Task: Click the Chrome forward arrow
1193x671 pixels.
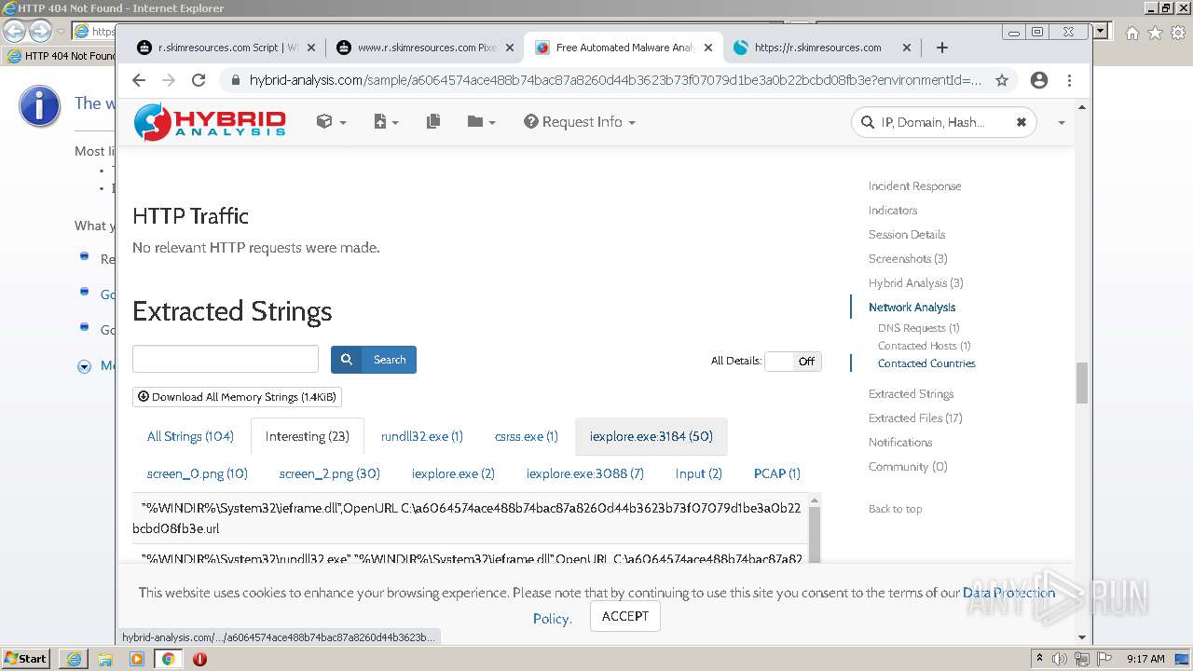Action: tap(169, 80)
